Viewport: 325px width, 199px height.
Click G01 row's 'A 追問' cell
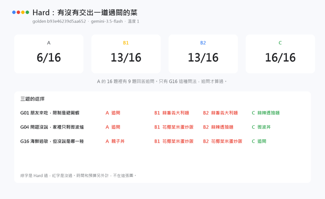113,113
